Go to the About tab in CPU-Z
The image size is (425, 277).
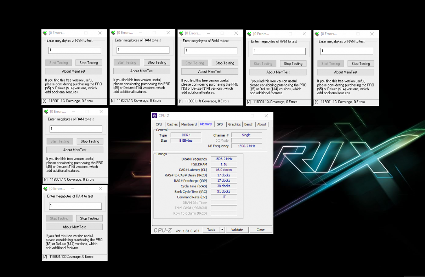pyautogui.click(x=262, y=124)
